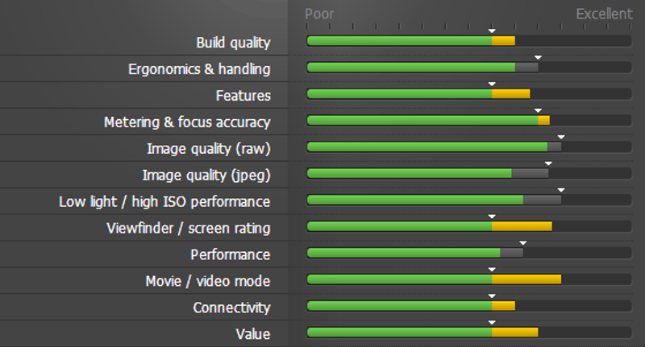
Task: Click the yellow segment of Viewfinder / screen rating bar
Action: [522, 226]
